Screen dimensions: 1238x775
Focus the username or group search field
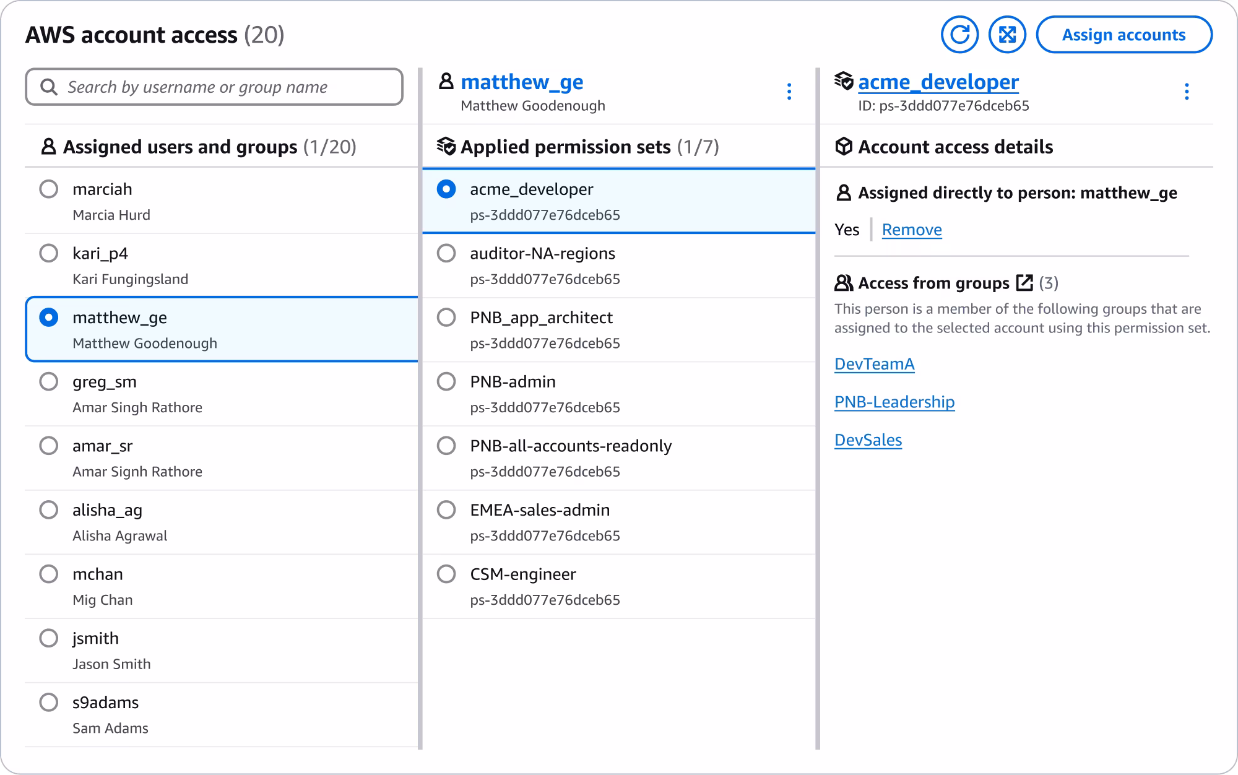(x=214, y=87)
